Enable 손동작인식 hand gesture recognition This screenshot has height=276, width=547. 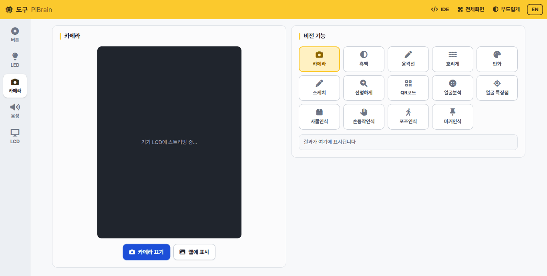[x=364, y=117]
